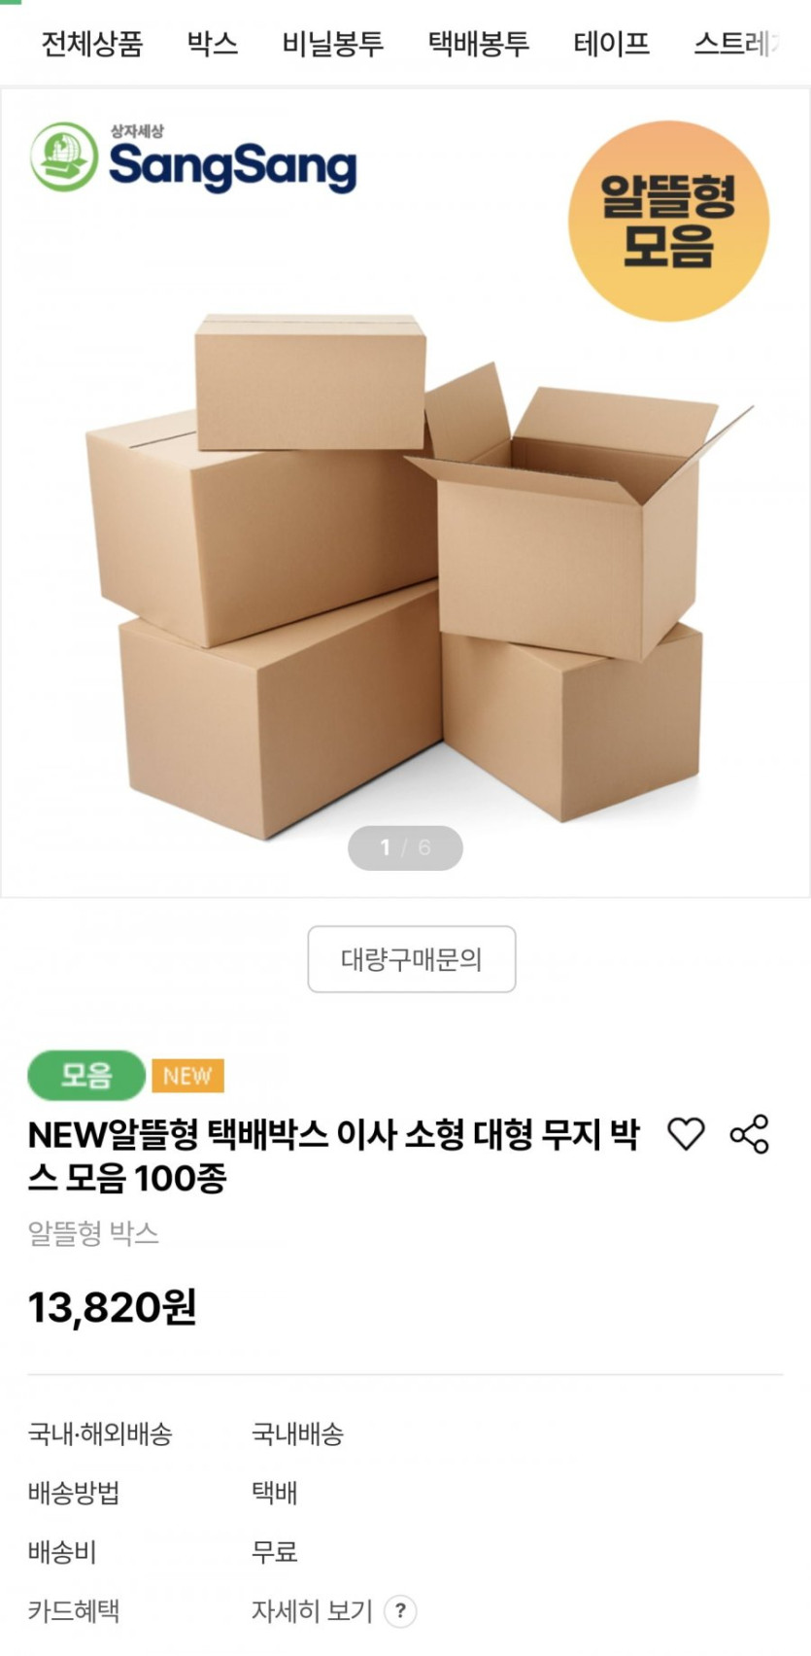Switch to the 박스 tab
Image resolution: width=811 pixels, height=1656 pixels.
click(213, 44)
